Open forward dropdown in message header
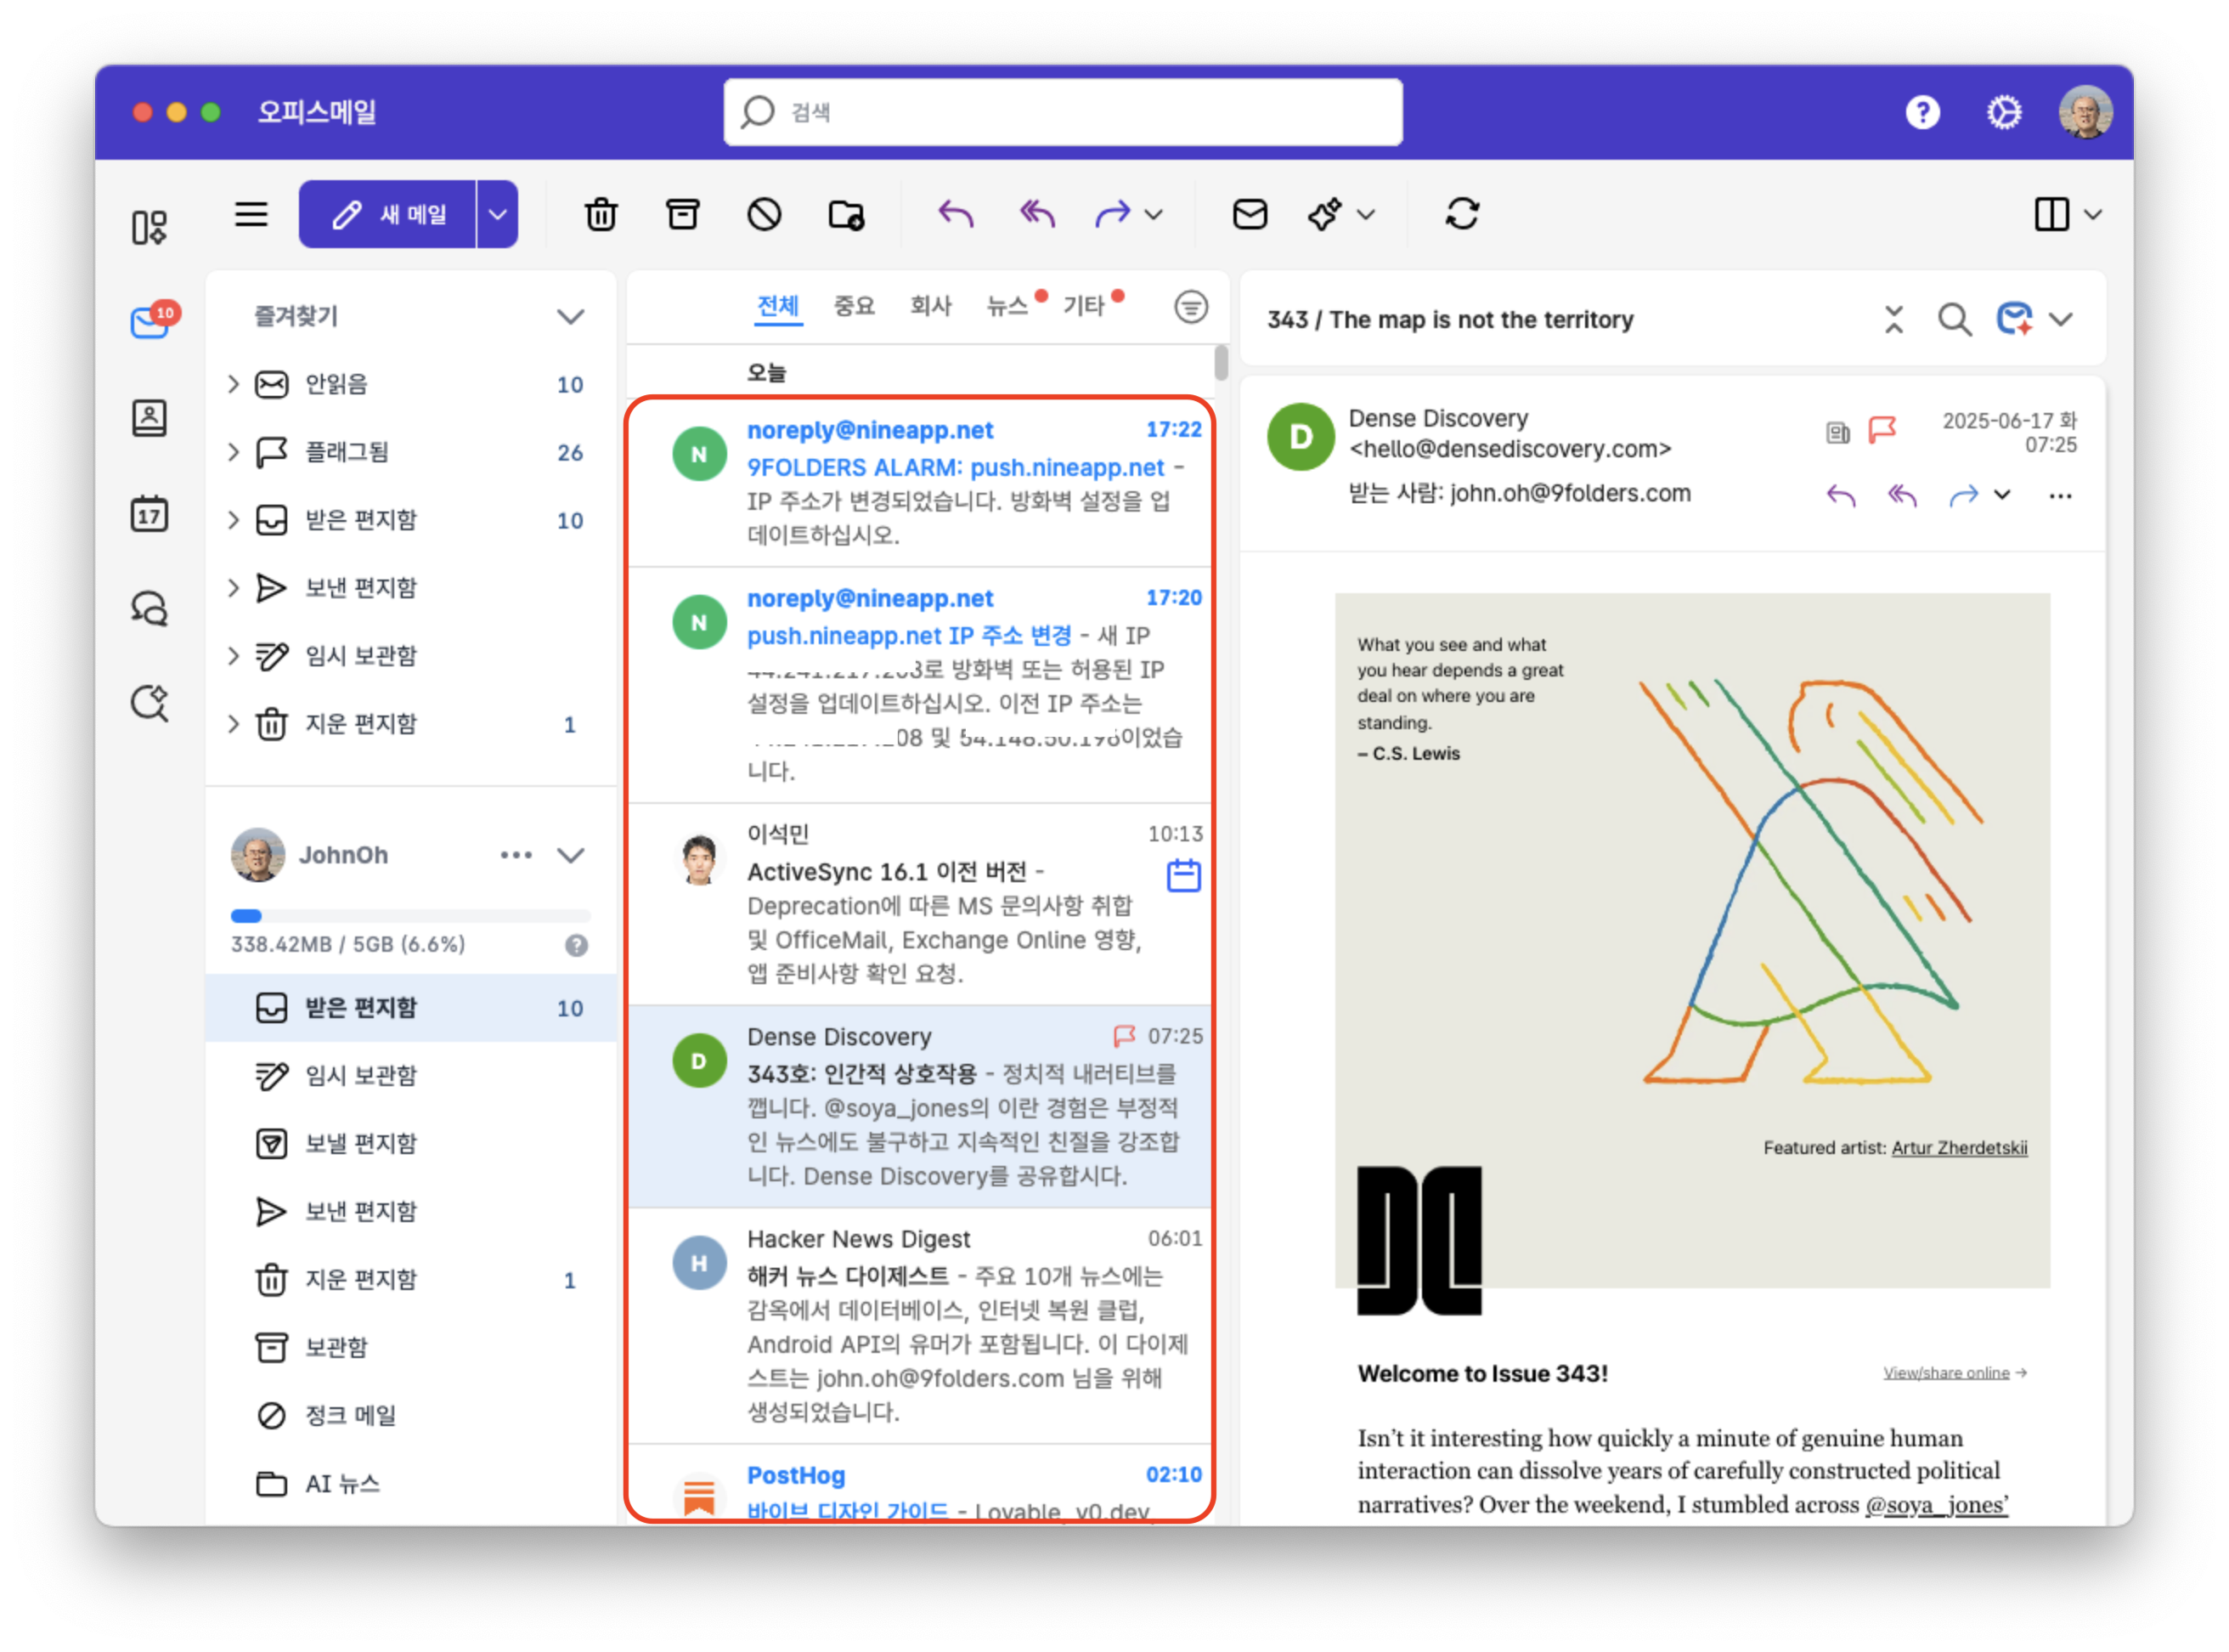 coord(2002,495)
